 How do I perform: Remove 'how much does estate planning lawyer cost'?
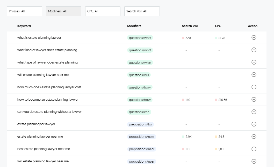tap(254, 87)
